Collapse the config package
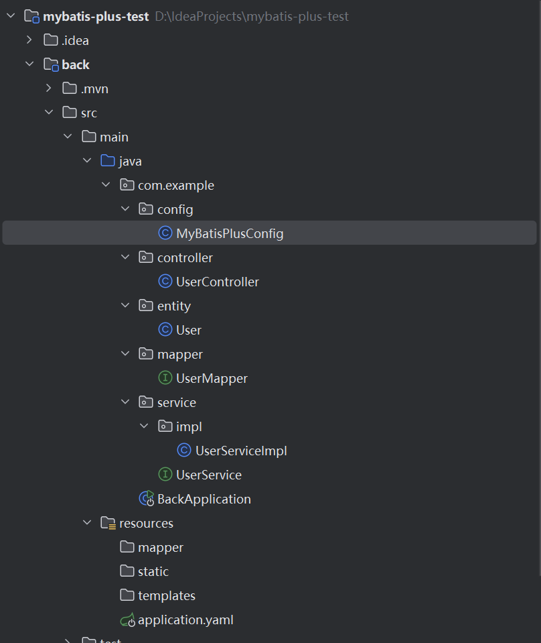 click(125, 209)
